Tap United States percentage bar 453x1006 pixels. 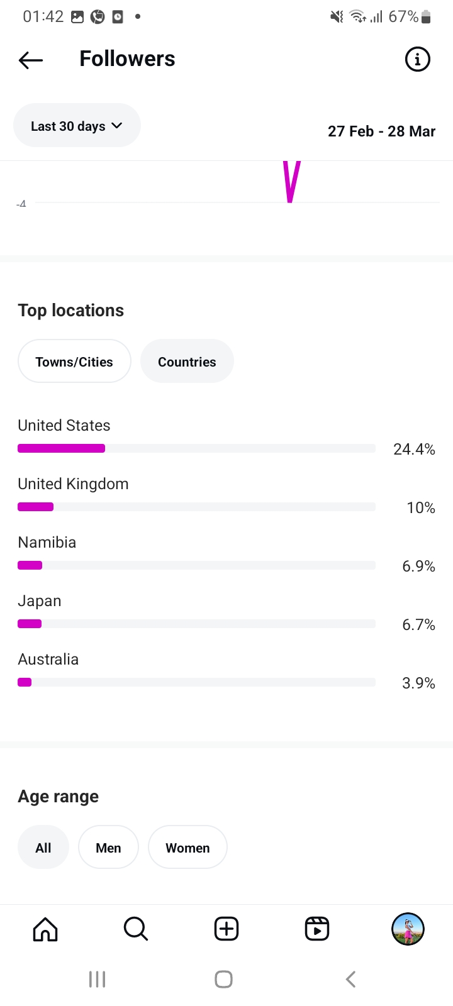pos(196,448)
